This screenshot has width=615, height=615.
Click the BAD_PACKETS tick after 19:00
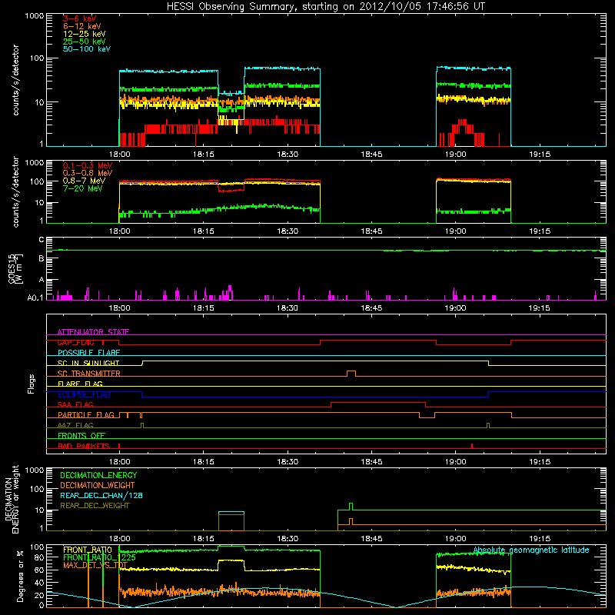472,446
